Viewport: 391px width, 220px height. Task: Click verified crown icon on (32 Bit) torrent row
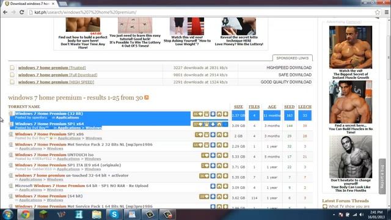coord(206,114)
